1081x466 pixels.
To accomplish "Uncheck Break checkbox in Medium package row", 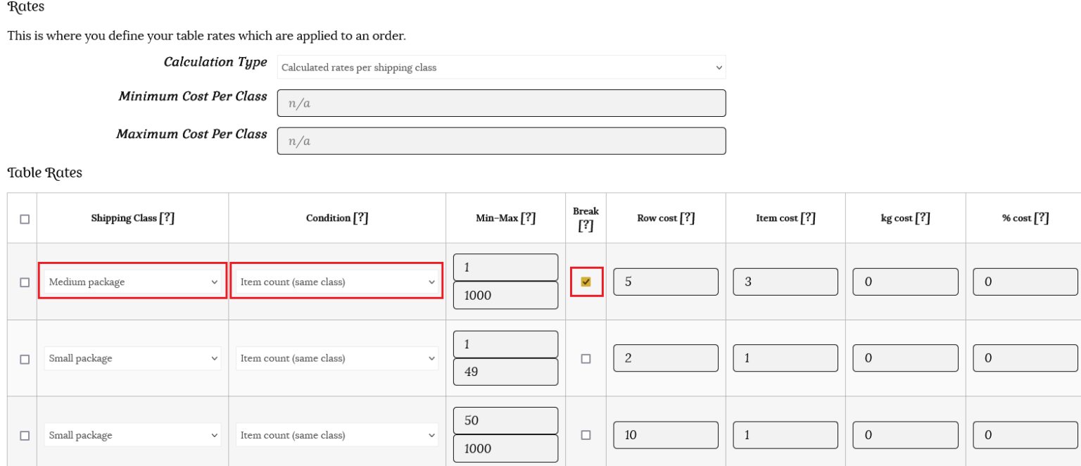I will 586,282.
